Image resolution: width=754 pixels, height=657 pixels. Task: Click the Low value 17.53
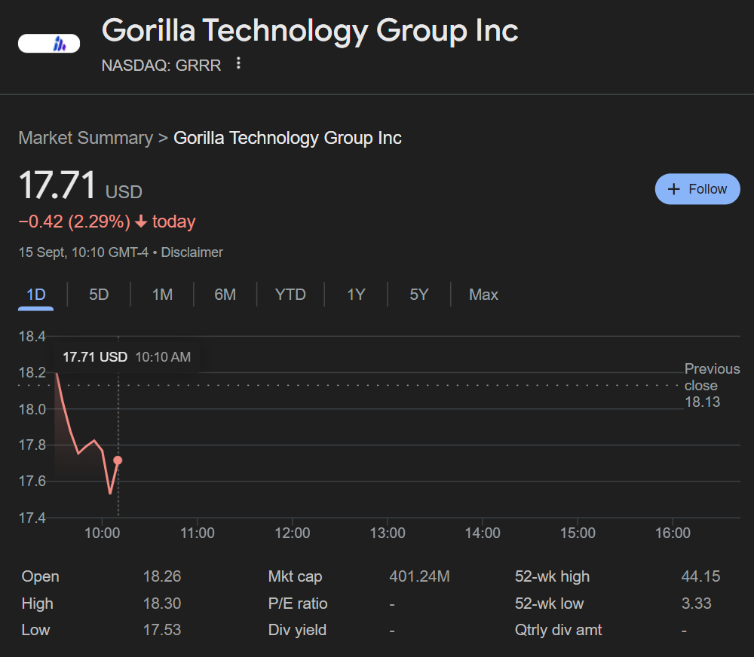(x=162, y=630)
